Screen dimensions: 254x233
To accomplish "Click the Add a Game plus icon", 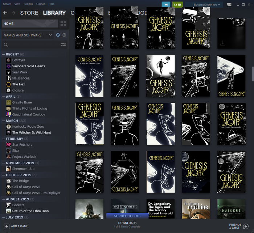I will pos(7,226).
